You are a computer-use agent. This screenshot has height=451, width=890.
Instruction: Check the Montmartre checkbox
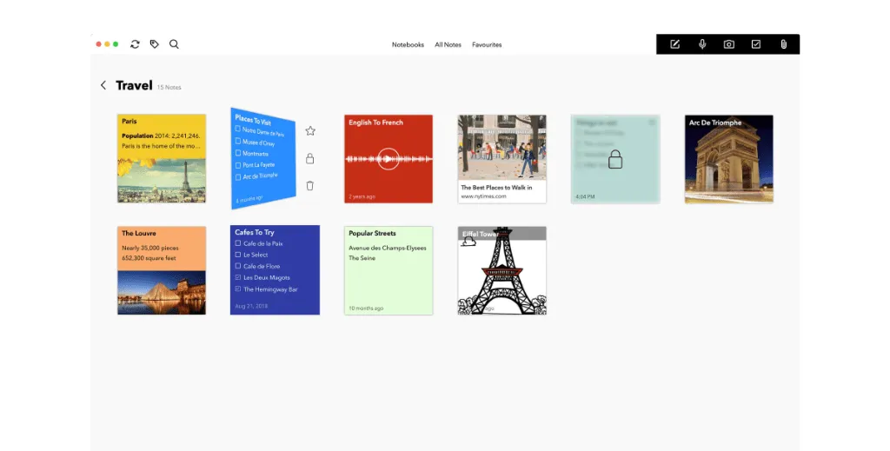(x=238, y=153)
